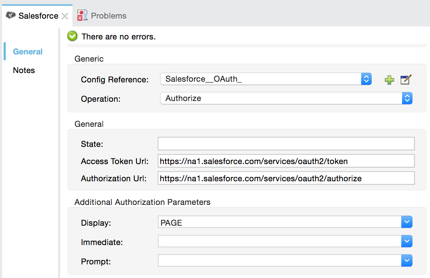This screenshot has height=278, width=430.
Task: Click inside the empty State field
Action: pos(251,144)
